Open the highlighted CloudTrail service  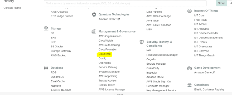click(104, 54)
